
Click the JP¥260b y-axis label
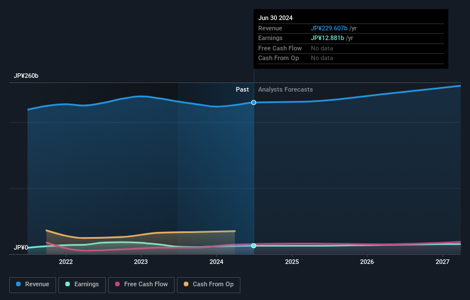coord(26,76)
